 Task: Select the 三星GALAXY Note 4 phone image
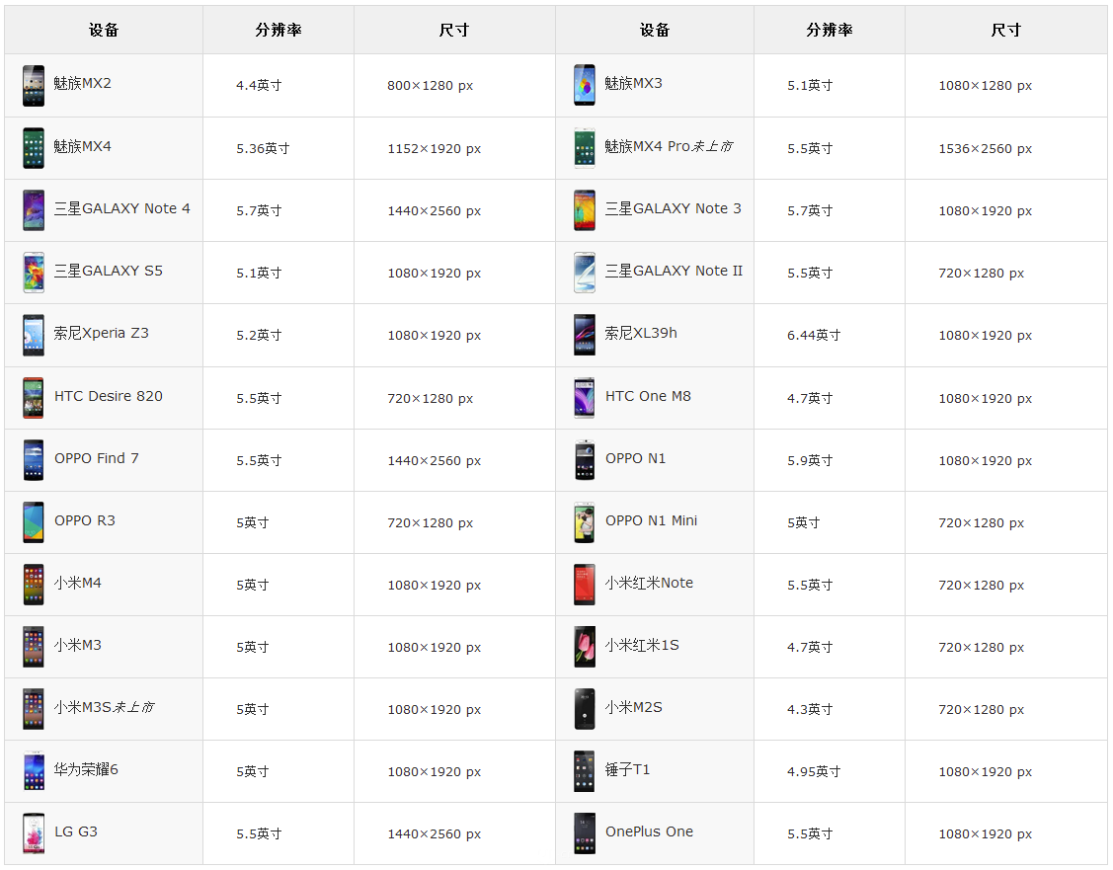pyautogui.click(x=34, y=210)
